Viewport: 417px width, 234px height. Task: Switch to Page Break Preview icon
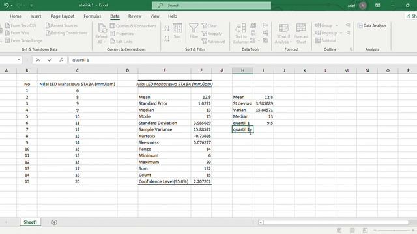click(365, 230)
